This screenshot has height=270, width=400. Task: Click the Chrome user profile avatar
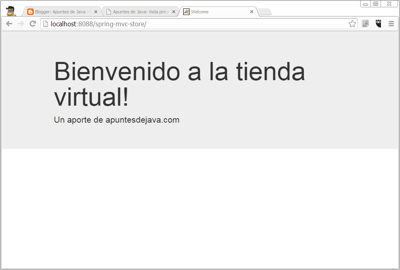tap(11, 11)
